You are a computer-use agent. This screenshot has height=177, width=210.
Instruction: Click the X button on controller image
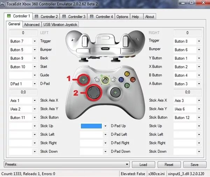[x=121, y=79]
